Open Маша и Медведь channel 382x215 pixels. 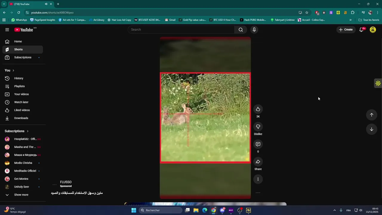23,155
